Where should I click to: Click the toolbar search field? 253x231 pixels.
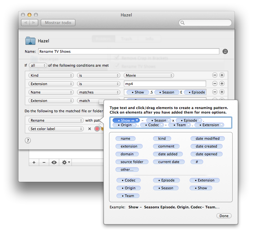click(x=205, y=23)
